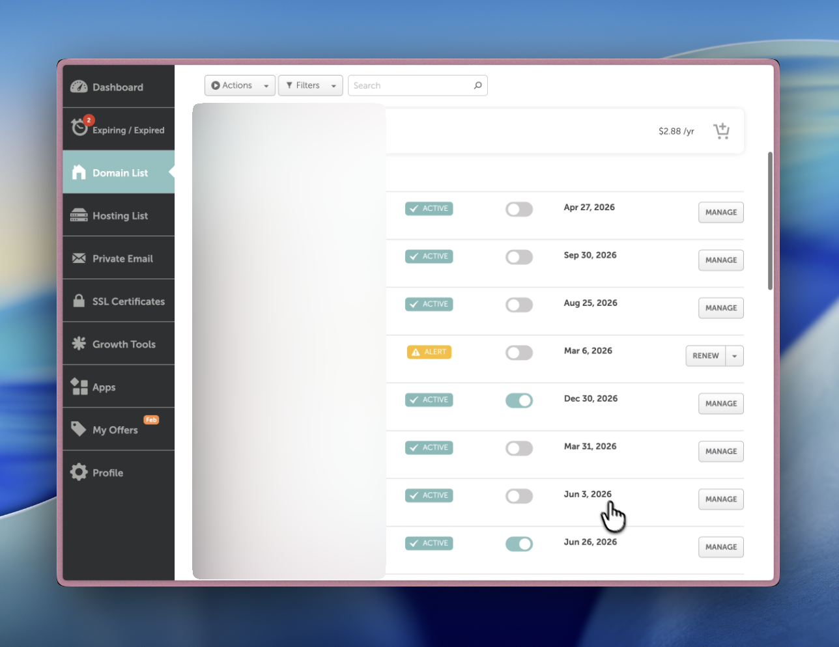Turn off the Jun 26, 2026 domain toggle

tap(519, 544)
